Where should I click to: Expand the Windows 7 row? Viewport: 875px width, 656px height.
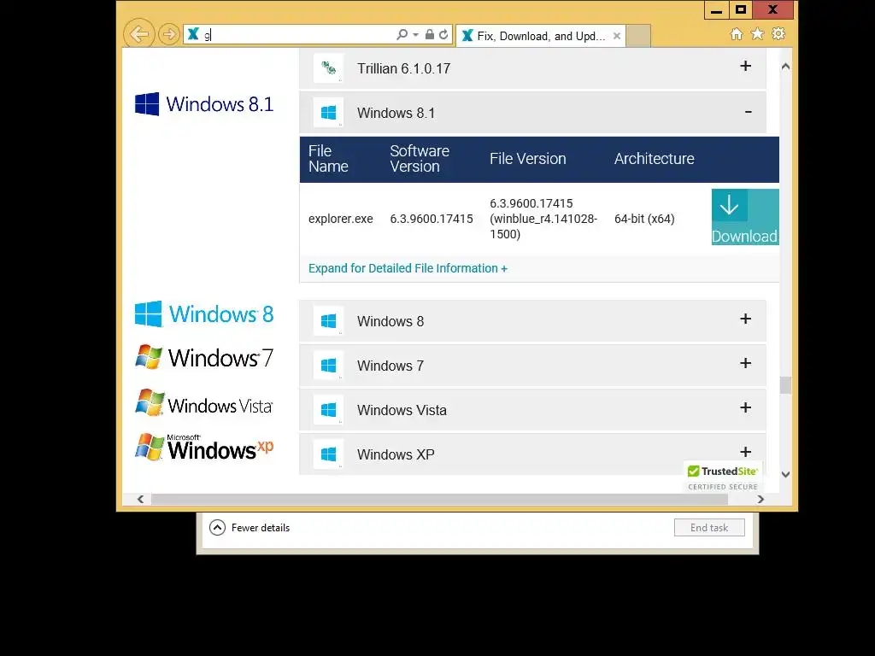point(745,363)
